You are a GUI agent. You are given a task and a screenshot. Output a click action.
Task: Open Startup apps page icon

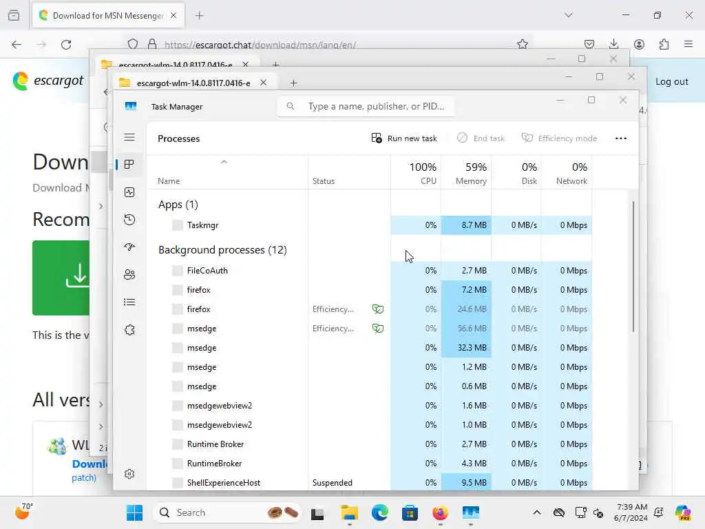(x=129, y=247)
